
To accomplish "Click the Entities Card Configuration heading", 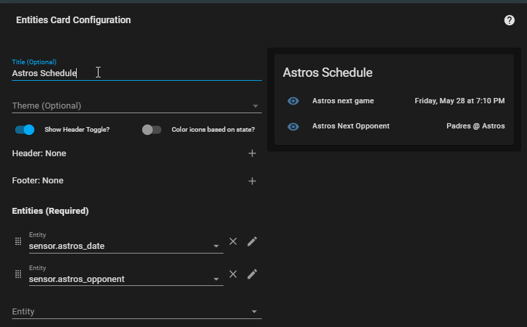I will pos(73,20).
